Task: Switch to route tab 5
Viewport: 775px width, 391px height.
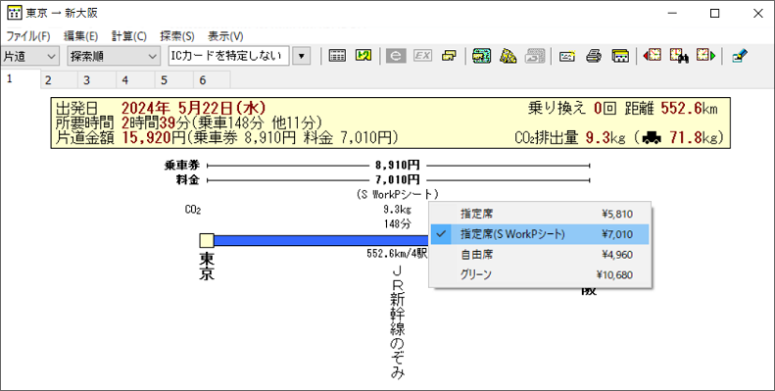Action: coord(174,80)
